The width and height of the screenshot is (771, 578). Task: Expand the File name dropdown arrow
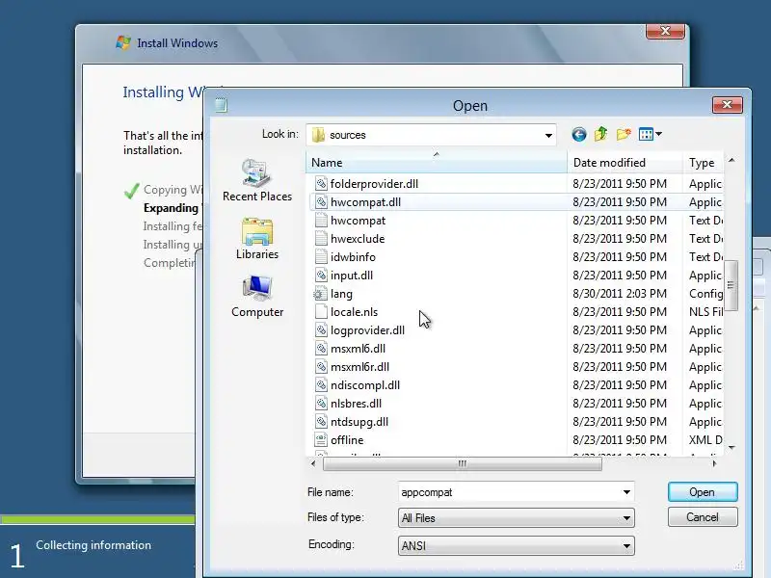[626, 492]
